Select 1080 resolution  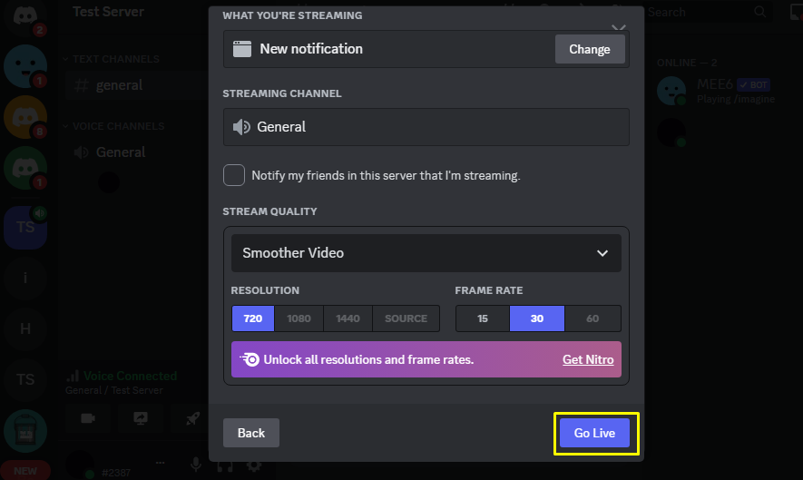coord(299,318)
